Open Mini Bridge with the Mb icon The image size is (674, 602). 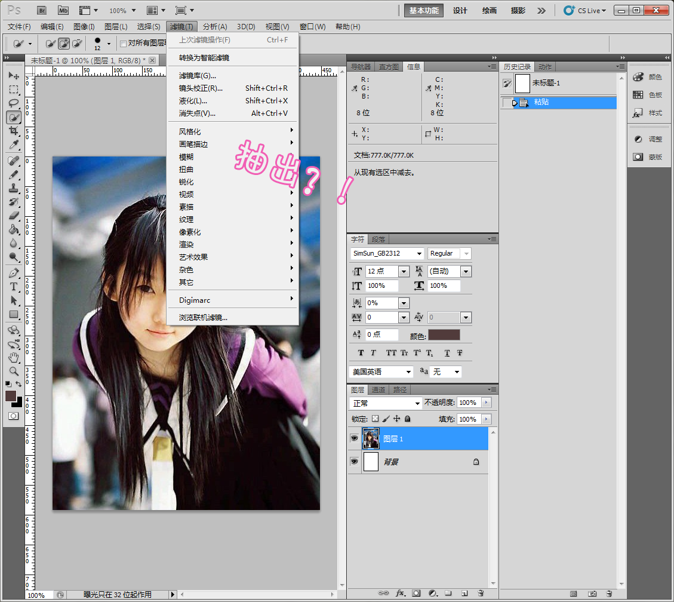(x=63, y=10)
